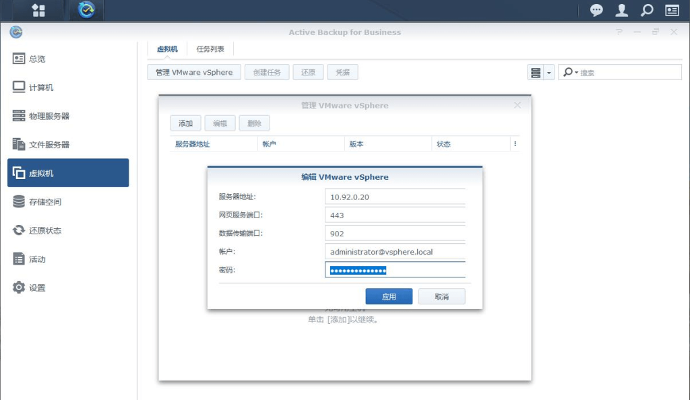Screen dimensions: 690x400
Task: Close the 管理 VMware vSphere dialog
Action: (517, 105)
